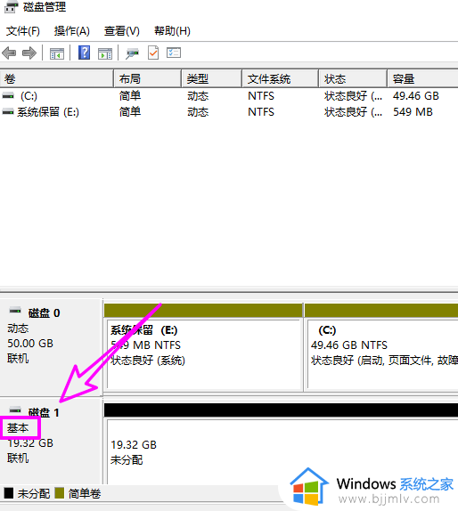Viewport: 458px width, 511px height.
Task: Click the 磁盘 0 disk icon
Action: click(x=15, y=311)
